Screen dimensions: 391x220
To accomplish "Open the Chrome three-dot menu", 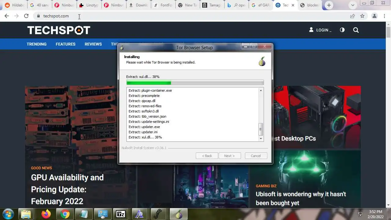I will (x=385, y=16).
